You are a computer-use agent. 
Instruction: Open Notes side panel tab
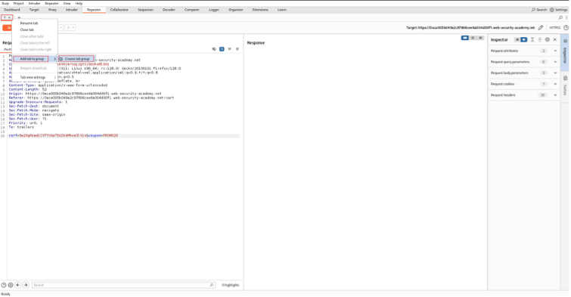(565, 86)
